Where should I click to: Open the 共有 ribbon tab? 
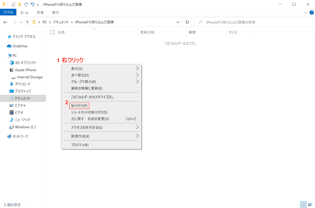[x=40, y=12]
